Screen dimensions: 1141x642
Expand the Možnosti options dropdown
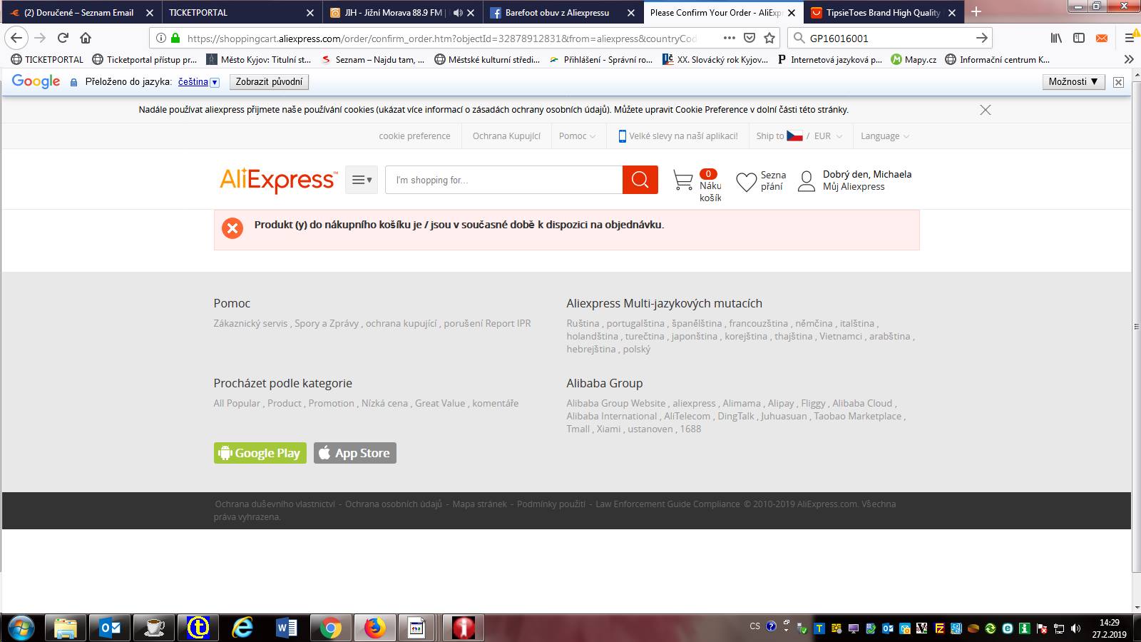pyautogui.click(x=1073, y=82)
